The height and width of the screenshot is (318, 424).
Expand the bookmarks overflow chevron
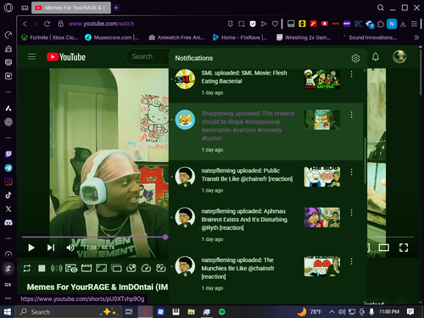416,37
